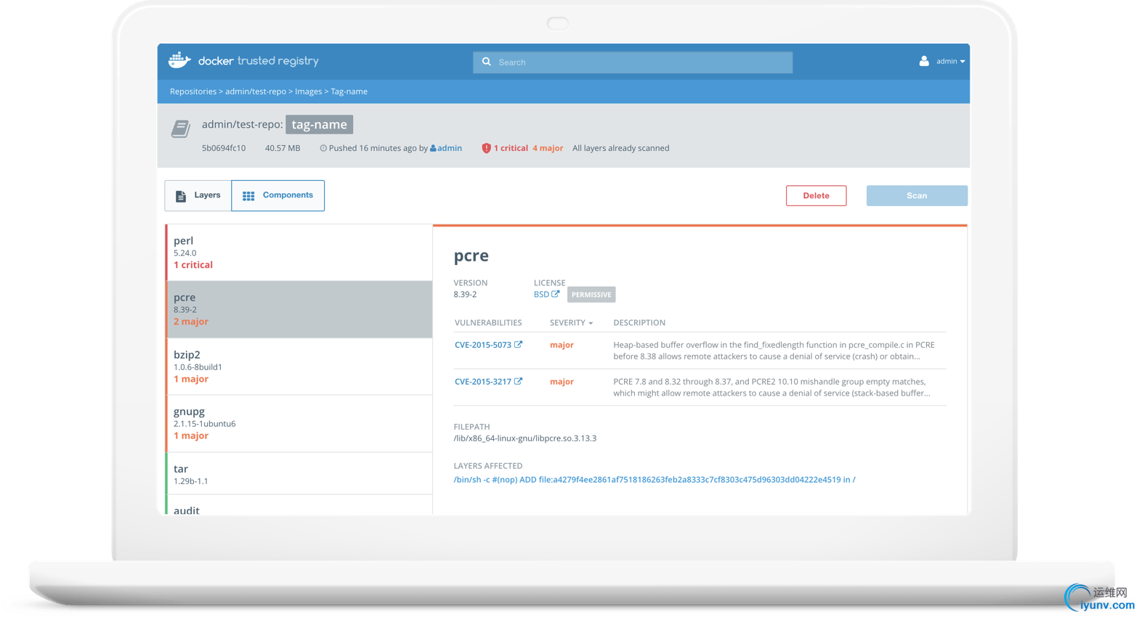
Task: Open CVE-2015-3217 external link icon
Action: click(518, 381)
